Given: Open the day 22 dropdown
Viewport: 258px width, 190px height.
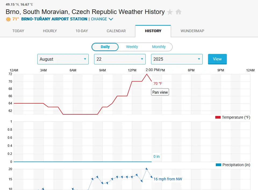Looking at the screenshot, I should (120, 59).
